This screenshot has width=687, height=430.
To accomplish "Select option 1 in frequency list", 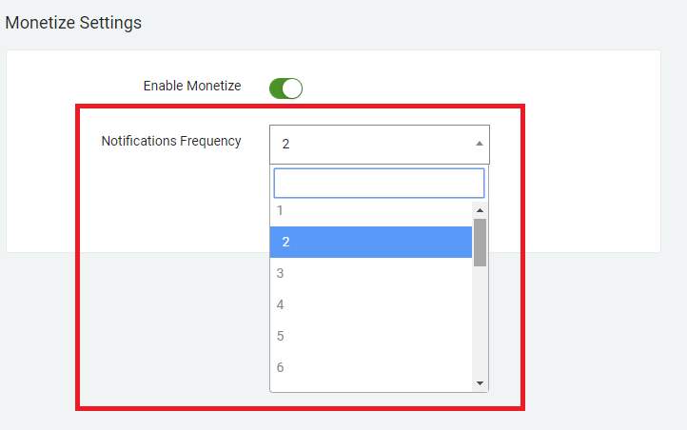I will pyautogui.click(x=371, y=211).
